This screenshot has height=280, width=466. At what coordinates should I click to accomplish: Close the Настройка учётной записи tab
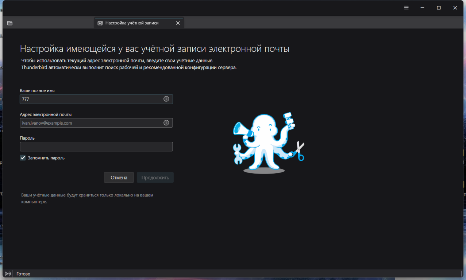[x=178, y=23]
